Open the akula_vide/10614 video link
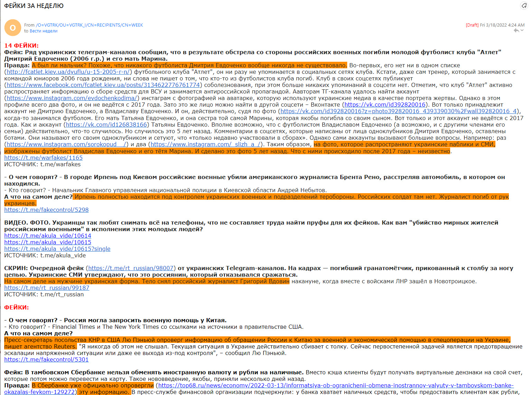The width and height of the screenshot is (531, 395). tap(47, 236)
